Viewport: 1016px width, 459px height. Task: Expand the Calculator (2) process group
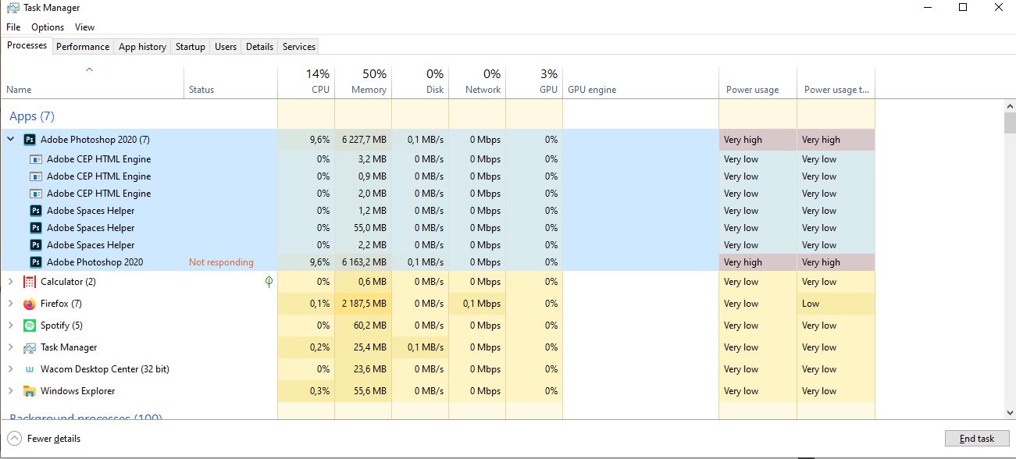[10, 282]
